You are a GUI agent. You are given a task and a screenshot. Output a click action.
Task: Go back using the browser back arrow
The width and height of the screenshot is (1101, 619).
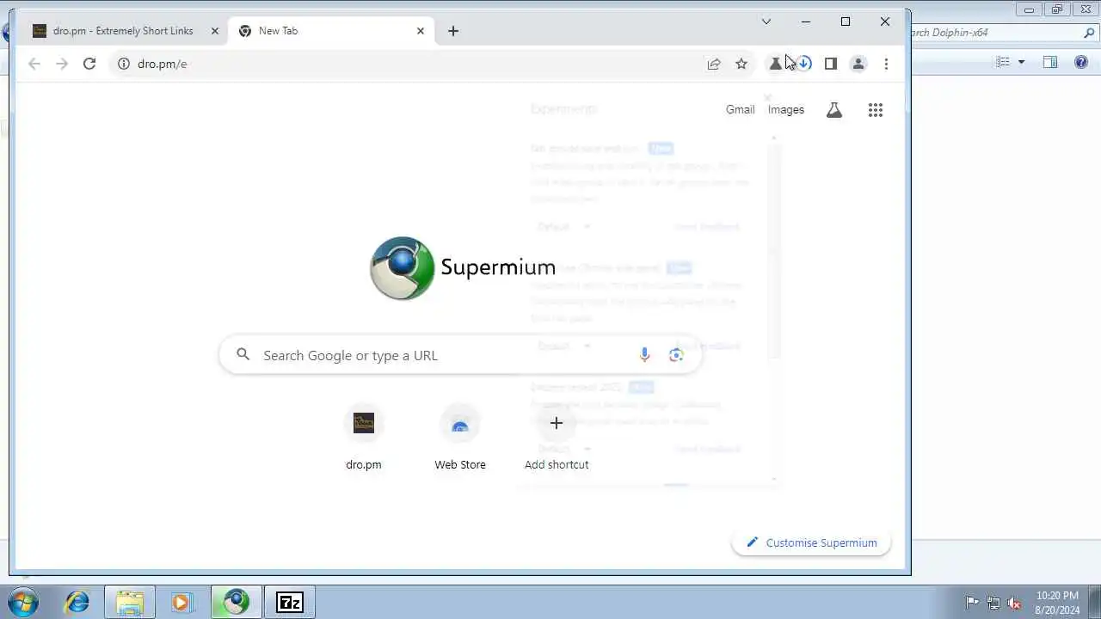pyautogui.click(x=34, y=64)
